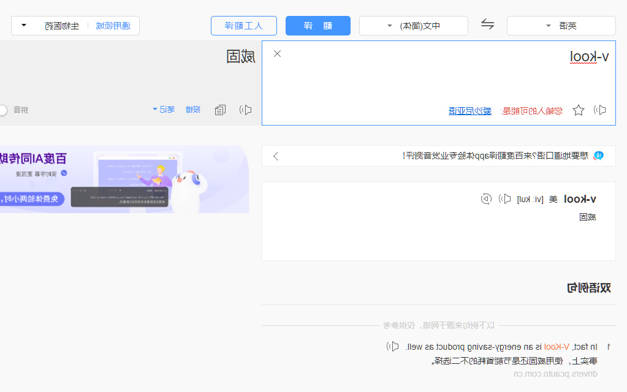Play audio of example sentence 1
The image size is (627, 392).
click(393, 347)
